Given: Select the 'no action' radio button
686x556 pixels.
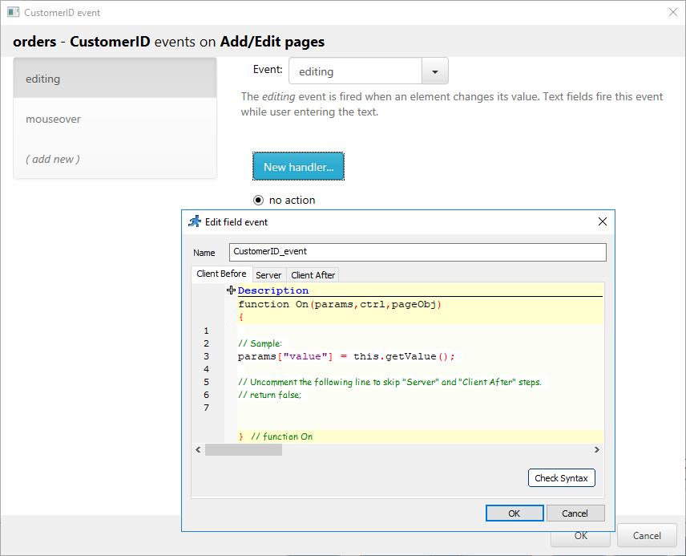Looking at the screenshot, I should click(x=258, y=200).
